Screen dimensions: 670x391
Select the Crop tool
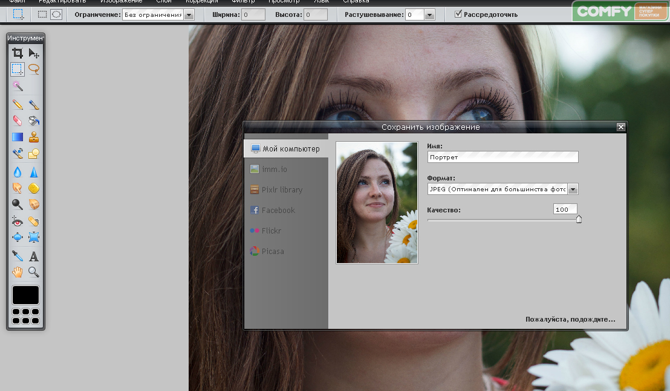coord(18,53)
